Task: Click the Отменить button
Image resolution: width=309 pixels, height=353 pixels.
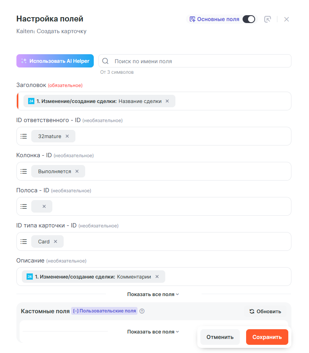Action: pyautogui.click(x=220, y=337)
